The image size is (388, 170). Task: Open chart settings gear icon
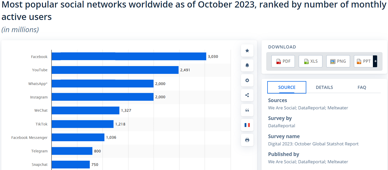[x=247, y=80]
